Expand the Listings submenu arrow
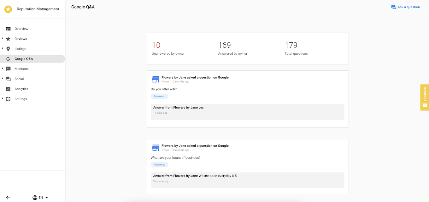Screen dimensions: 429x202 [3, 49]
